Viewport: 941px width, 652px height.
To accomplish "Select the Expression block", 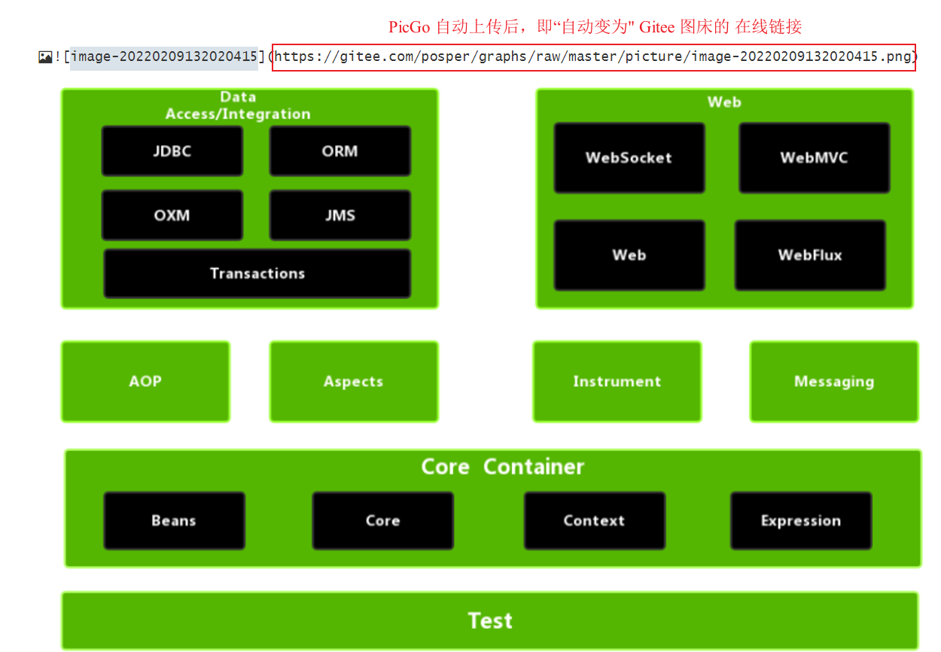I will (800, 520).
